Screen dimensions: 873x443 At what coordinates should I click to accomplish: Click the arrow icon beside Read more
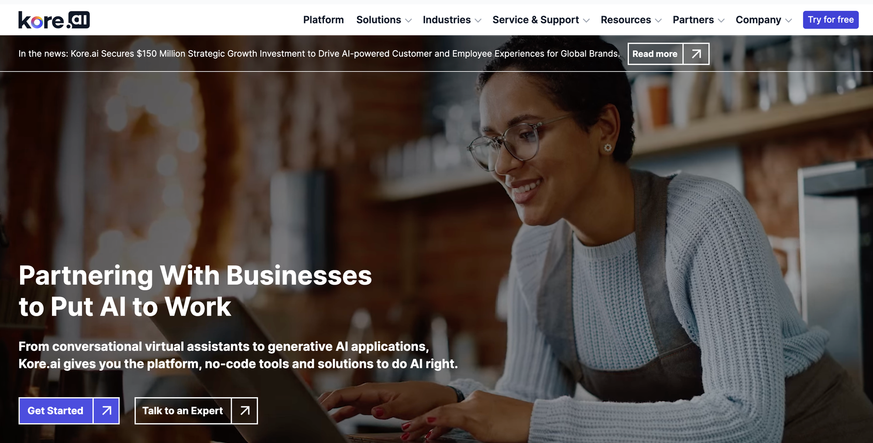click(x=696, y=54)
